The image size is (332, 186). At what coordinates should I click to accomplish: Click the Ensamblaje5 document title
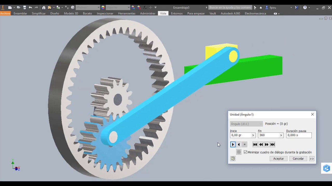click(x=181, y=7)
